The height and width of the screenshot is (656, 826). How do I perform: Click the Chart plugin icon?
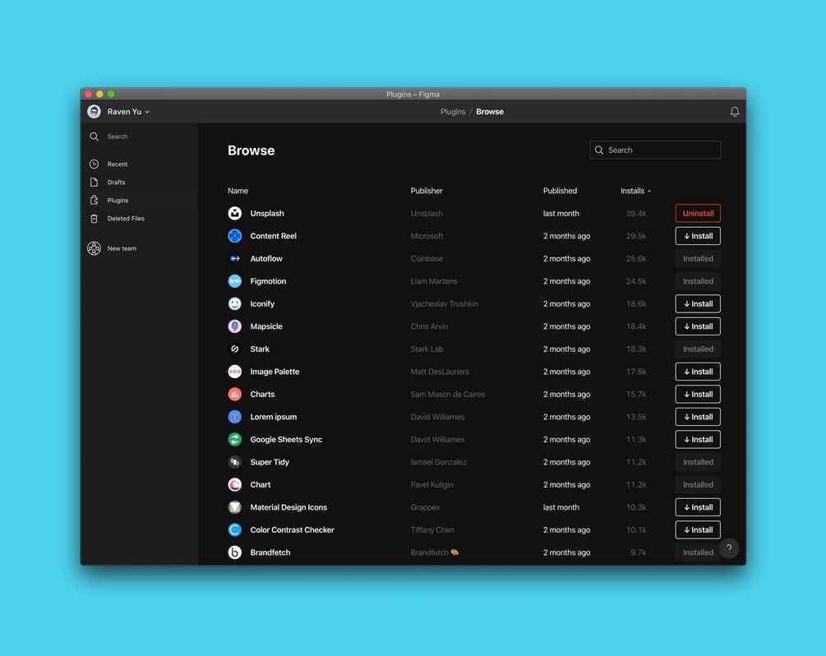click(x=235, y=485)
